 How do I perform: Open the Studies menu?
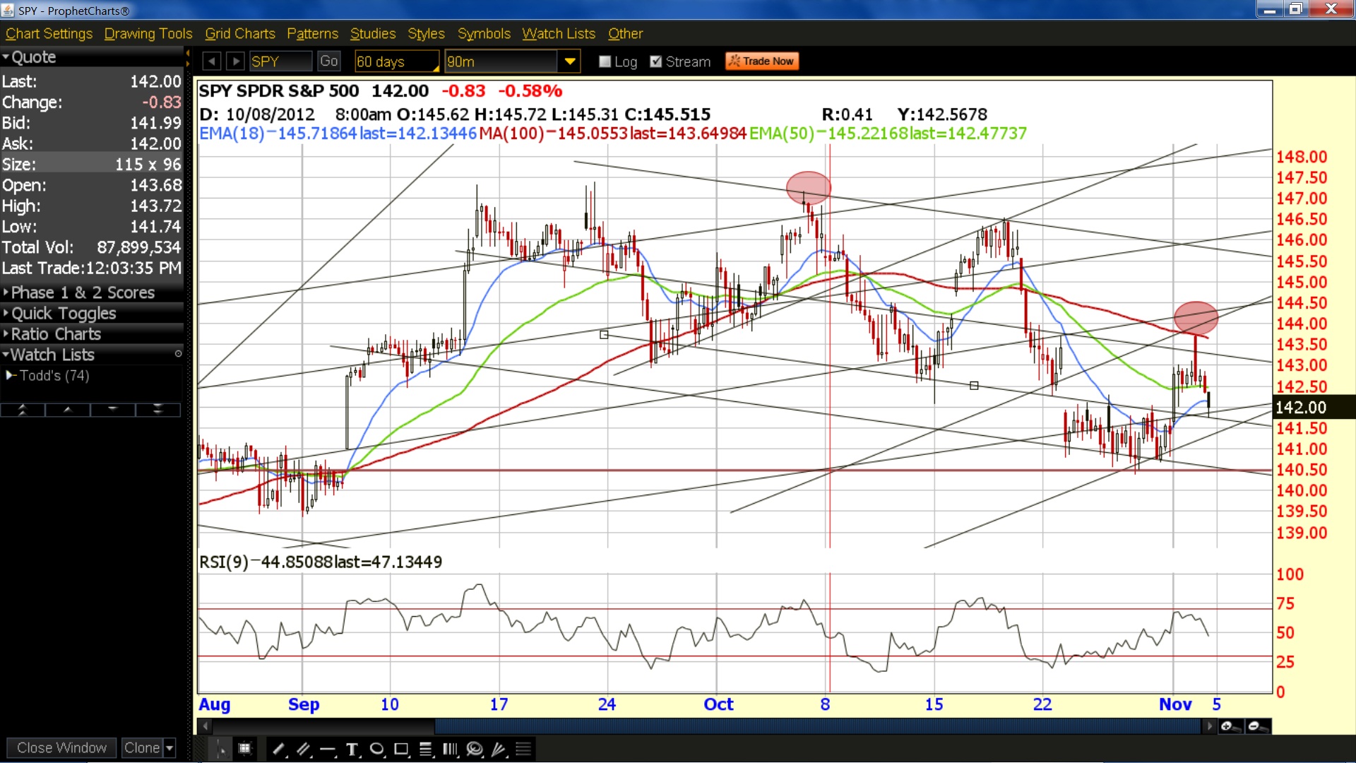click(x=373, y=34)
